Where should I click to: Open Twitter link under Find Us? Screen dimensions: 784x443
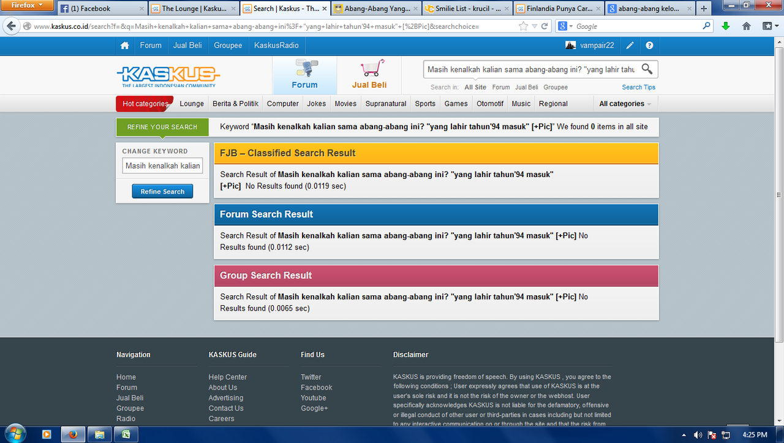pos(311,377)
